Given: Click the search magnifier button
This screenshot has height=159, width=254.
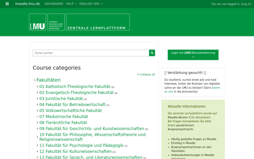Looking at the screenshot, I should point(152,53).
